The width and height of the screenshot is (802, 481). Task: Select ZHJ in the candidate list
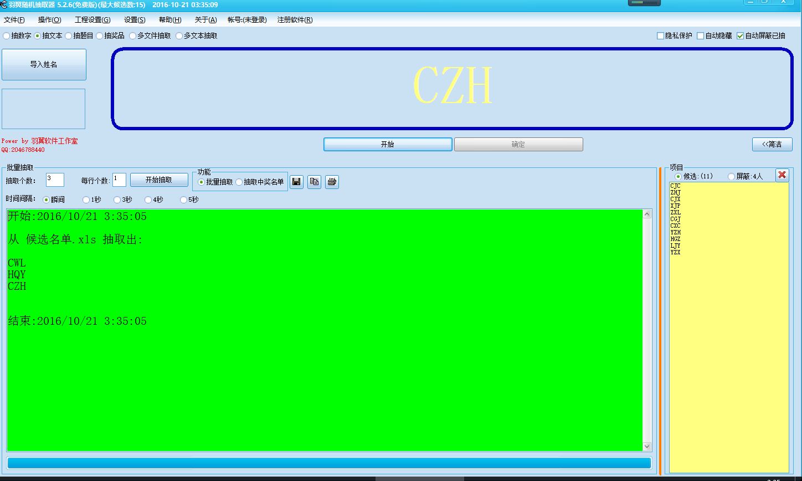(x=675, y=193)
